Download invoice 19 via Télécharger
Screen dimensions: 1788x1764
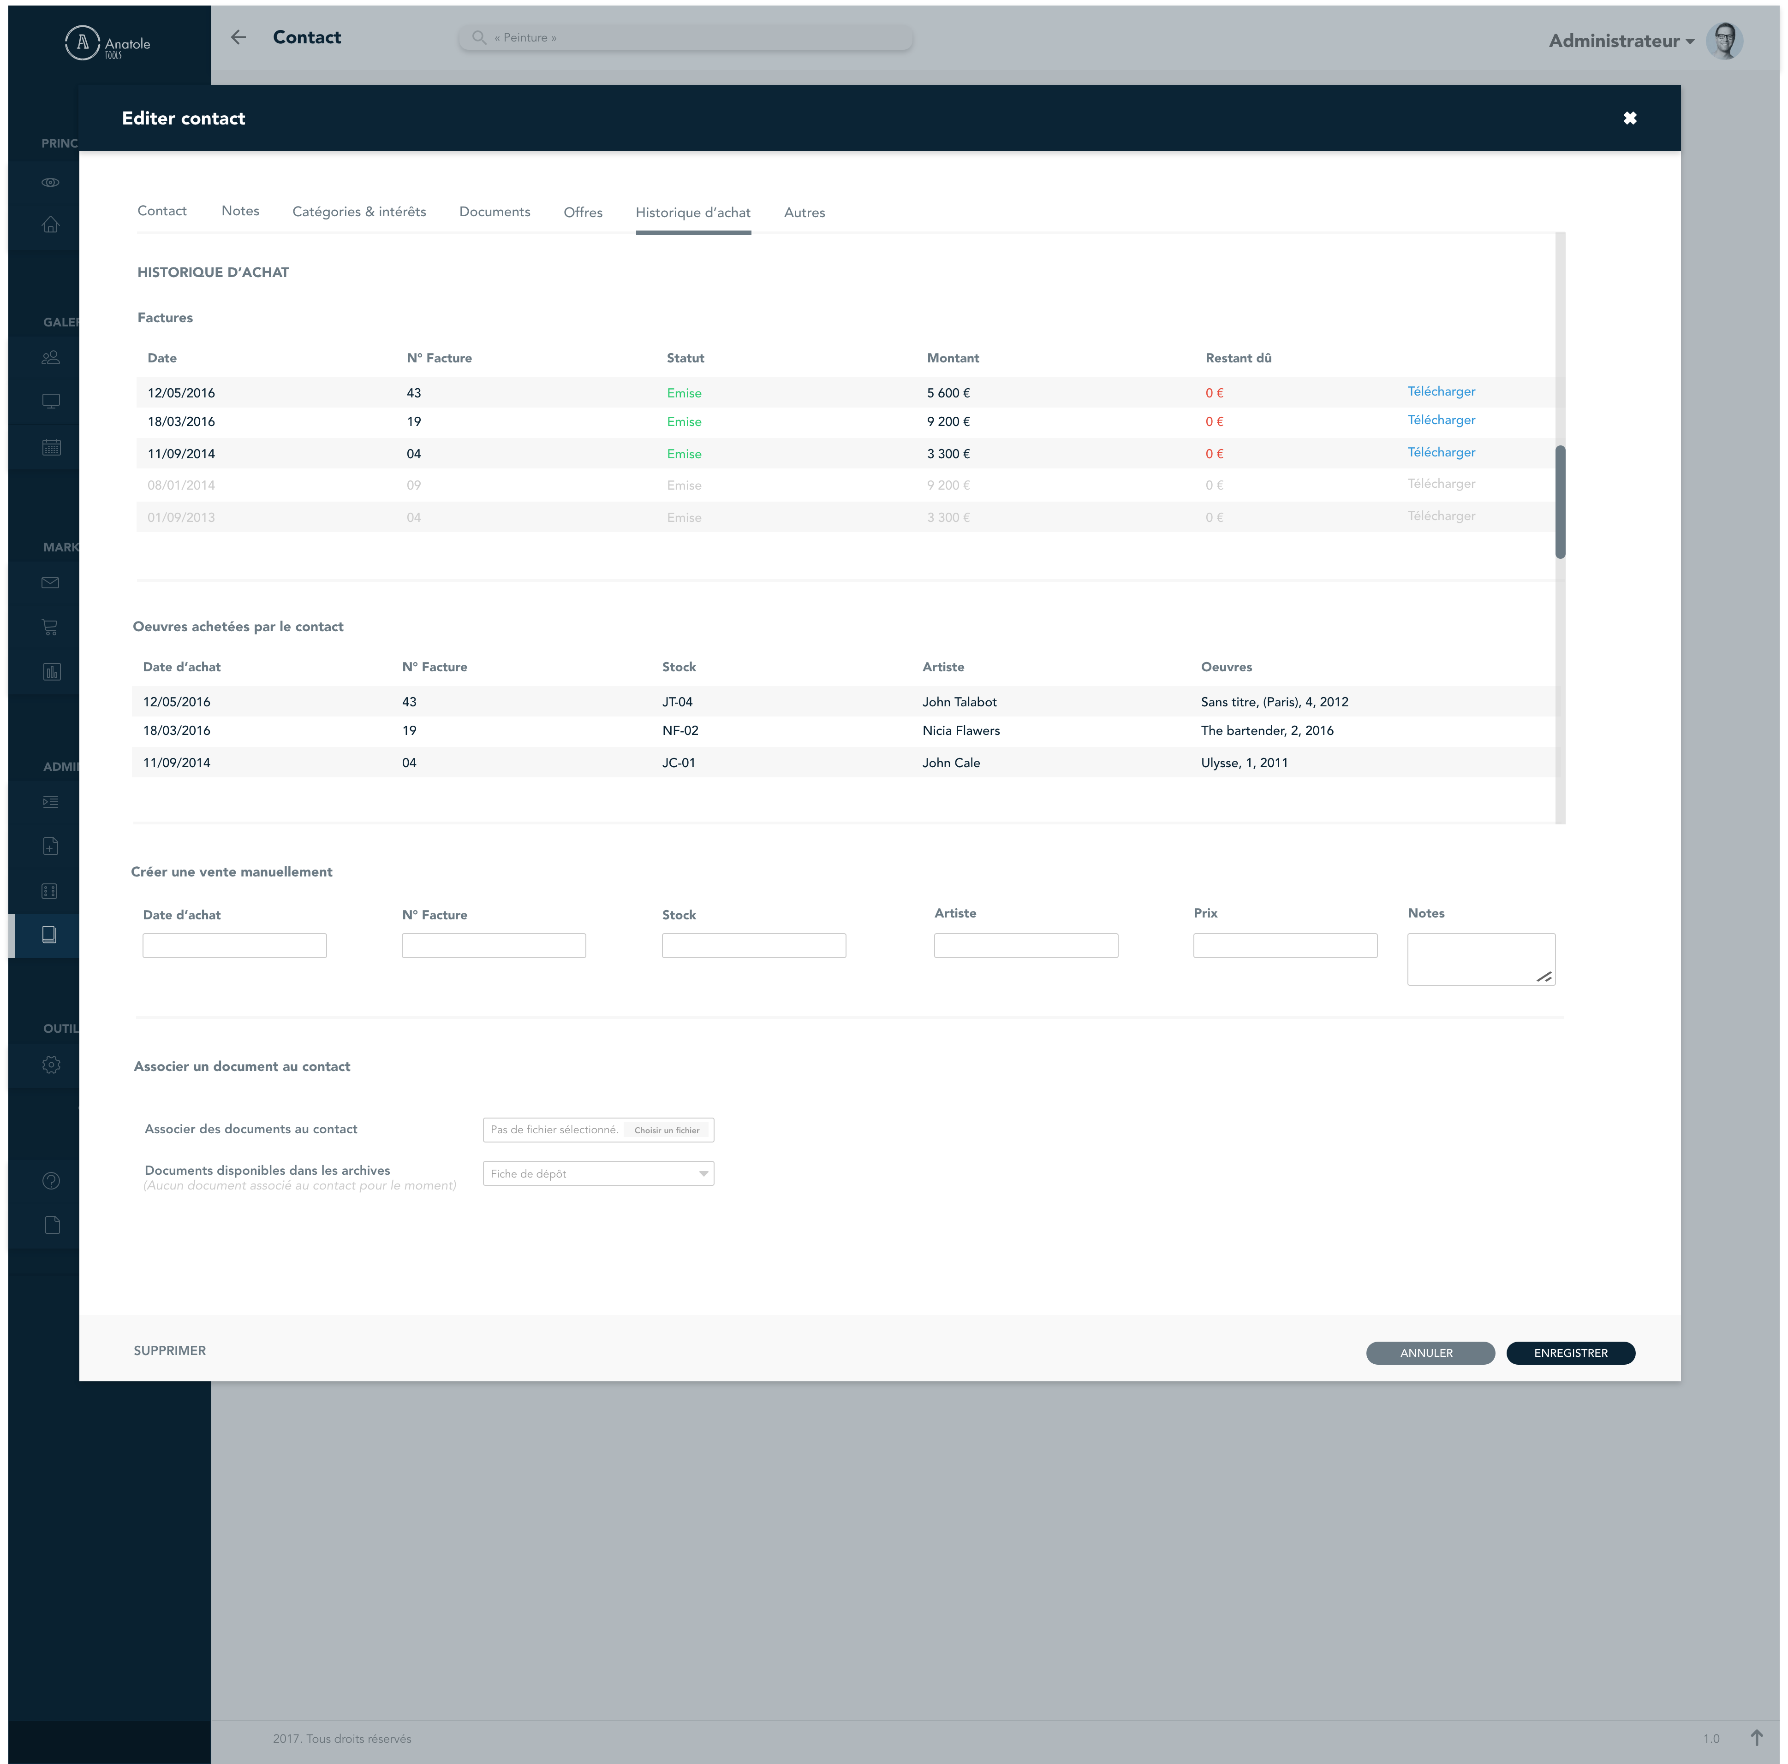[x=1441, y=420]
